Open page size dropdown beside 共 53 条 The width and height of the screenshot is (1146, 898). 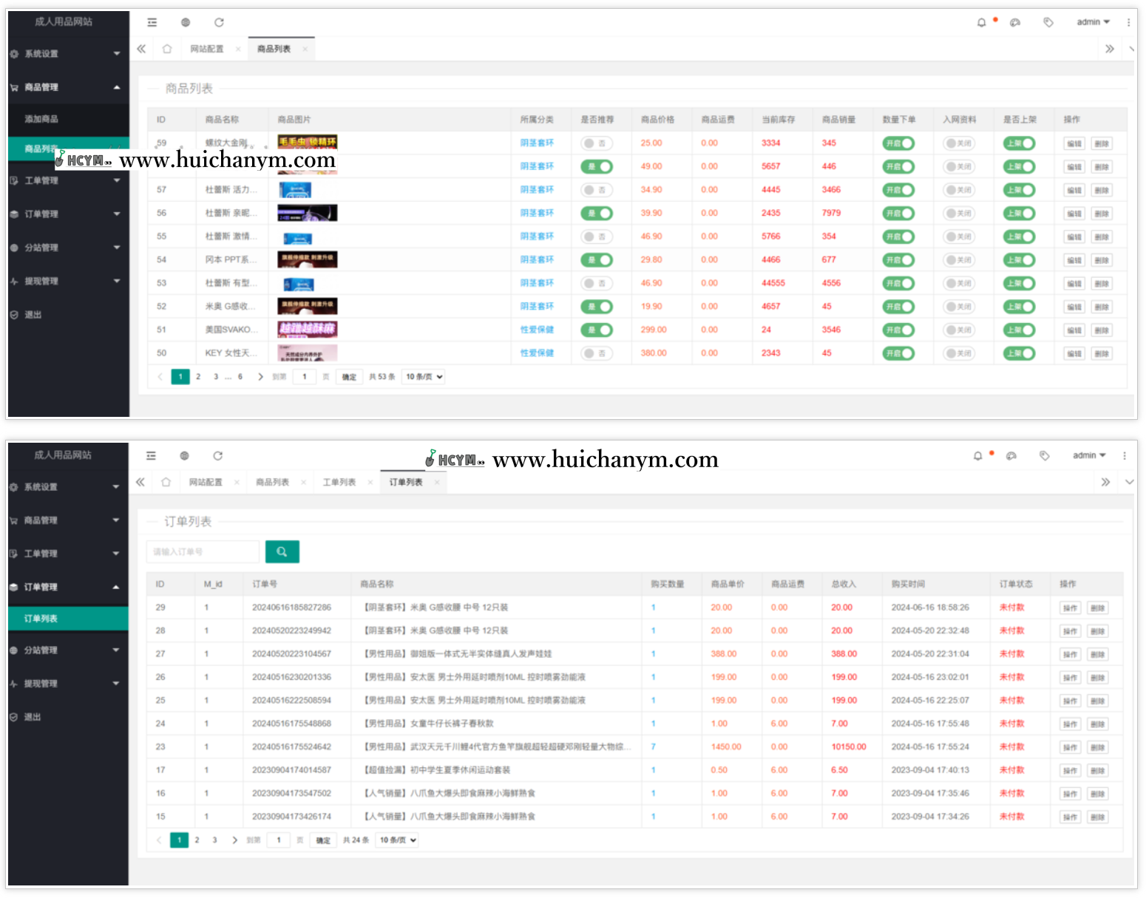tap(424, 377)
